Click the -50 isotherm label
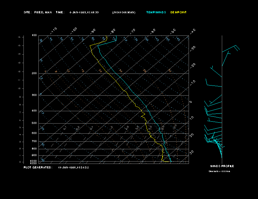Viewport: 258px width, 199px height. [173, 31]
